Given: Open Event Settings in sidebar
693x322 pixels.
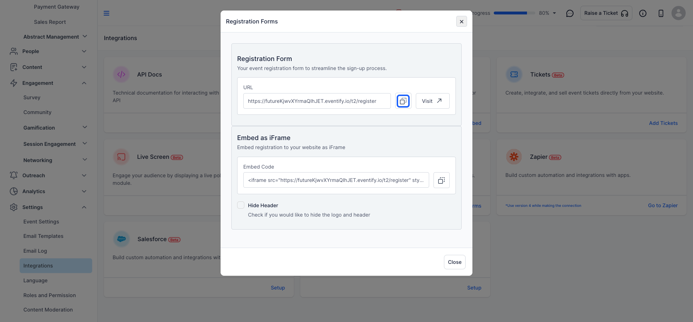Looking at the screenshot, I should [x=41, y=222].
